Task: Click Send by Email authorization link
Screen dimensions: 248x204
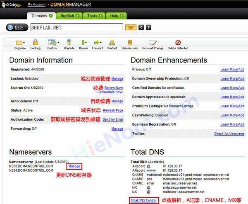Action: tap(113, 119)
